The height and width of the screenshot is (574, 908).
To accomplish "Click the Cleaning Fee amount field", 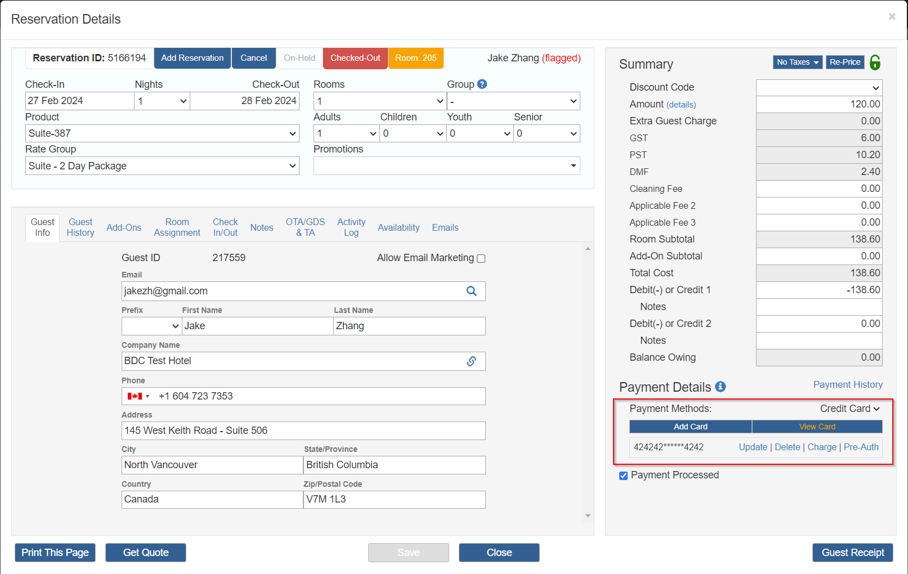I will [819, 189].
